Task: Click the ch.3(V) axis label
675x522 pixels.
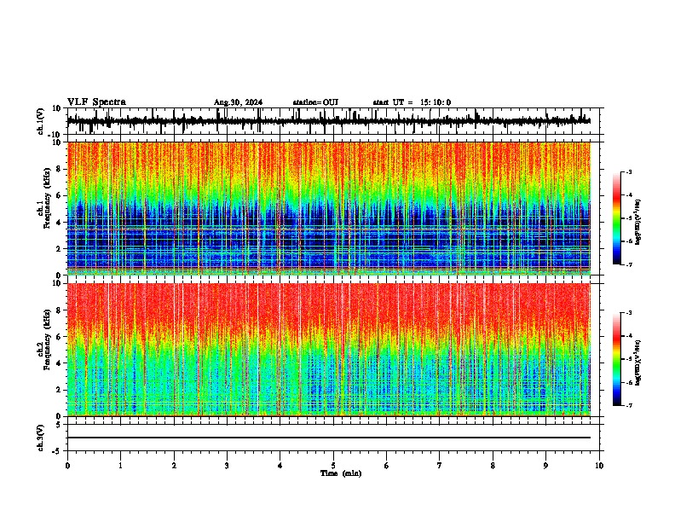Action: [41, 438]
